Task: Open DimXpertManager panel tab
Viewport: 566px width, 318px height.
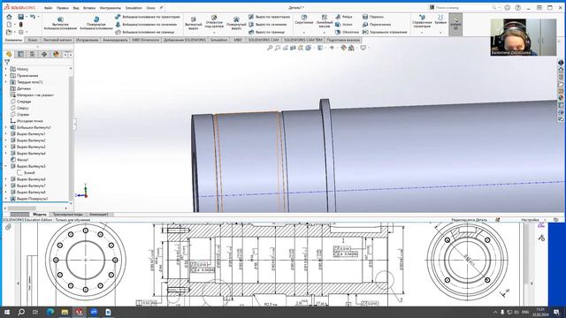Action: tap(44, 54)
